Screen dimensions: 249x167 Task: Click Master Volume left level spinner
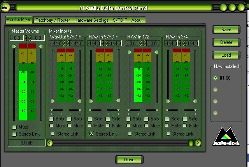(25, 38)
